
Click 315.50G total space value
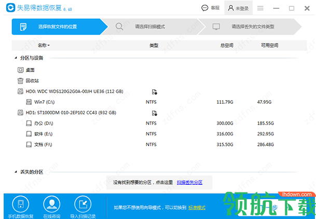[x=225, y=145]
